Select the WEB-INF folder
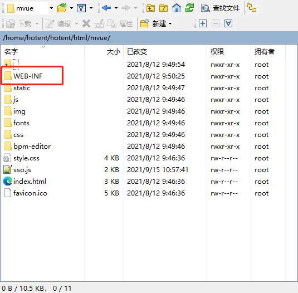Screen dimensions: 298x293 click(x=28, y=76)
